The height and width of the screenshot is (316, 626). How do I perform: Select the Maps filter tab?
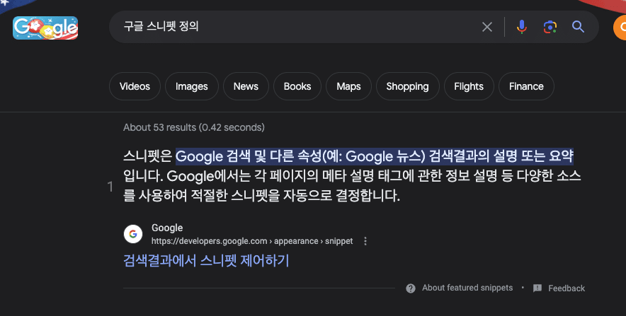click(348, 86)
